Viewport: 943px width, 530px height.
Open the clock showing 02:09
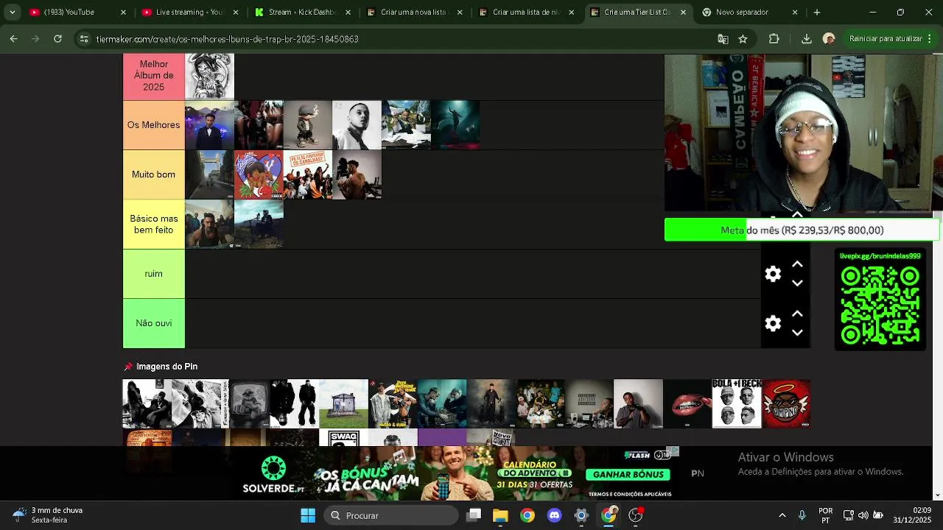(912, 515)
